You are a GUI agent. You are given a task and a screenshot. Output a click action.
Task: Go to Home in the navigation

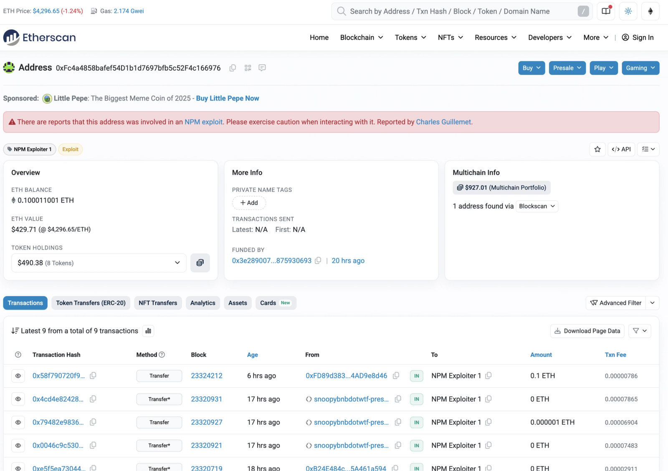[x=319, y=38]
